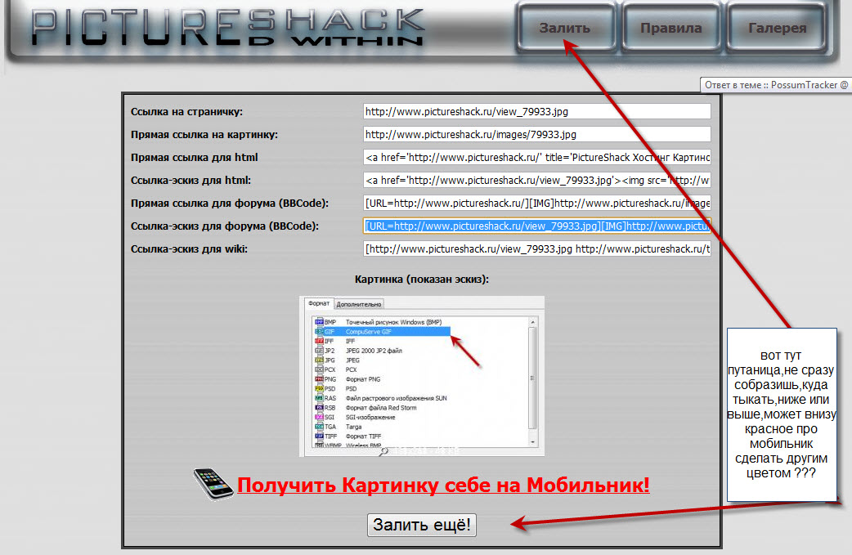Switch to the Ответ в теме PossumTracker tab
Image resolution: width=852 pixels, height=555 pixels.
776,85
